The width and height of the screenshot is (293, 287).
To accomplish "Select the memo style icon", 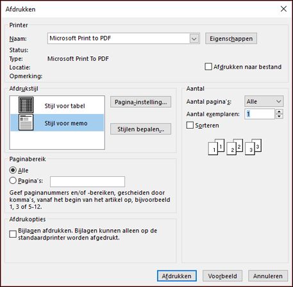I will [26, 122].
